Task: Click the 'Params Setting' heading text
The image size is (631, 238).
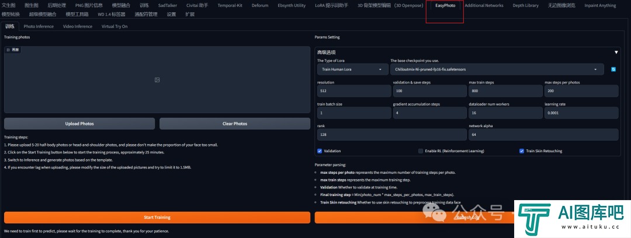Action: tap(327, 37)
